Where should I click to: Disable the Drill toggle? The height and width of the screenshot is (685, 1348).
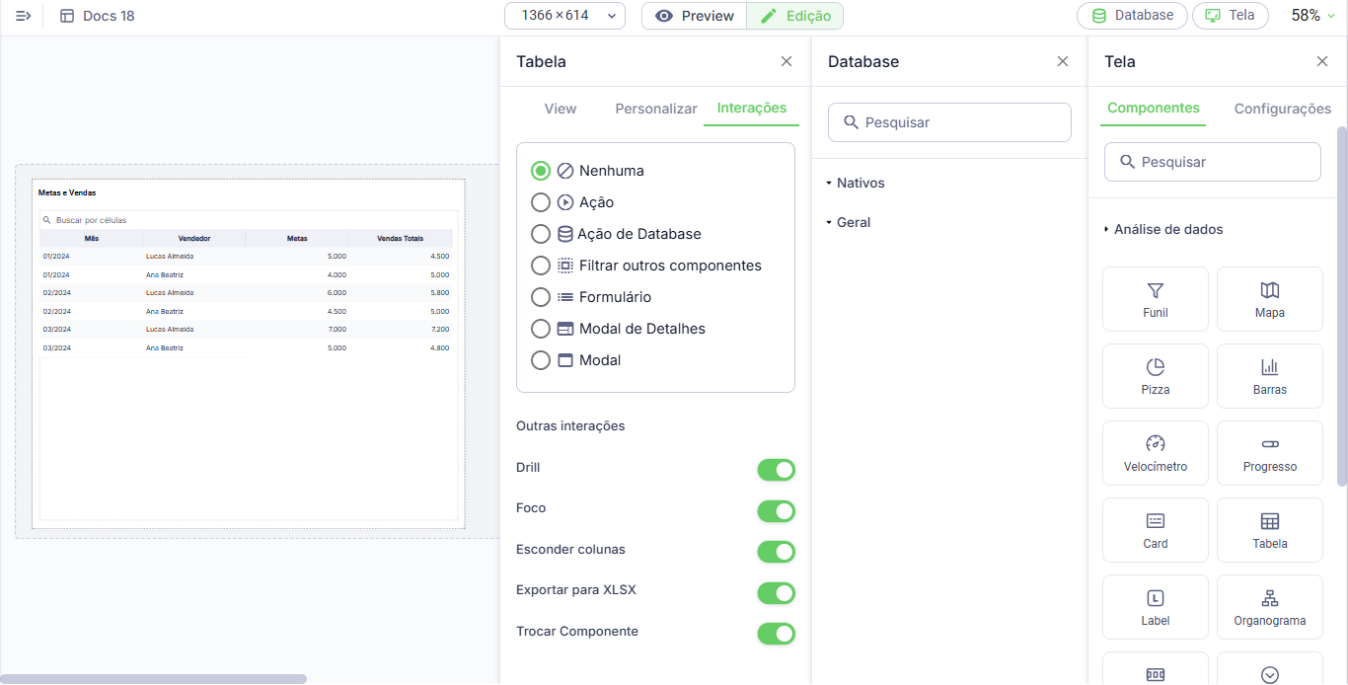coord(776,470)
